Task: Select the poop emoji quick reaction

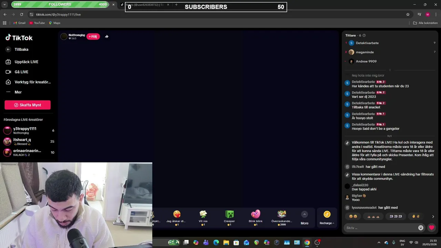Action: click(373, 216)
